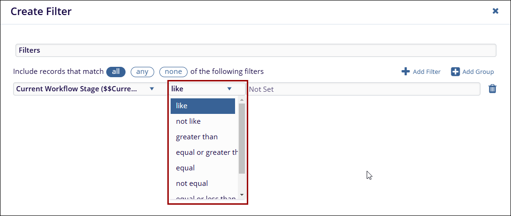Screen dimensions: 511x216
Task: Choose 'greater than' operator option
Action: [203, 137]
